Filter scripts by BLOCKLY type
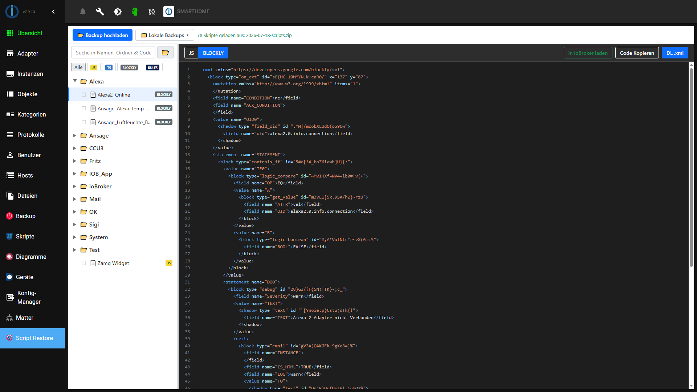697x392 pixels. (129, 67)
